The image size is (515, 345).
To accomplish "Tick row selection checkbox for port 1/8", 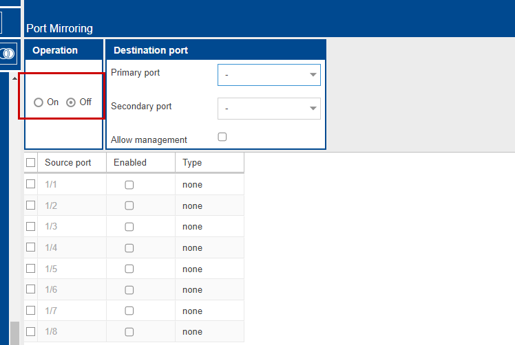I will 30,331.
